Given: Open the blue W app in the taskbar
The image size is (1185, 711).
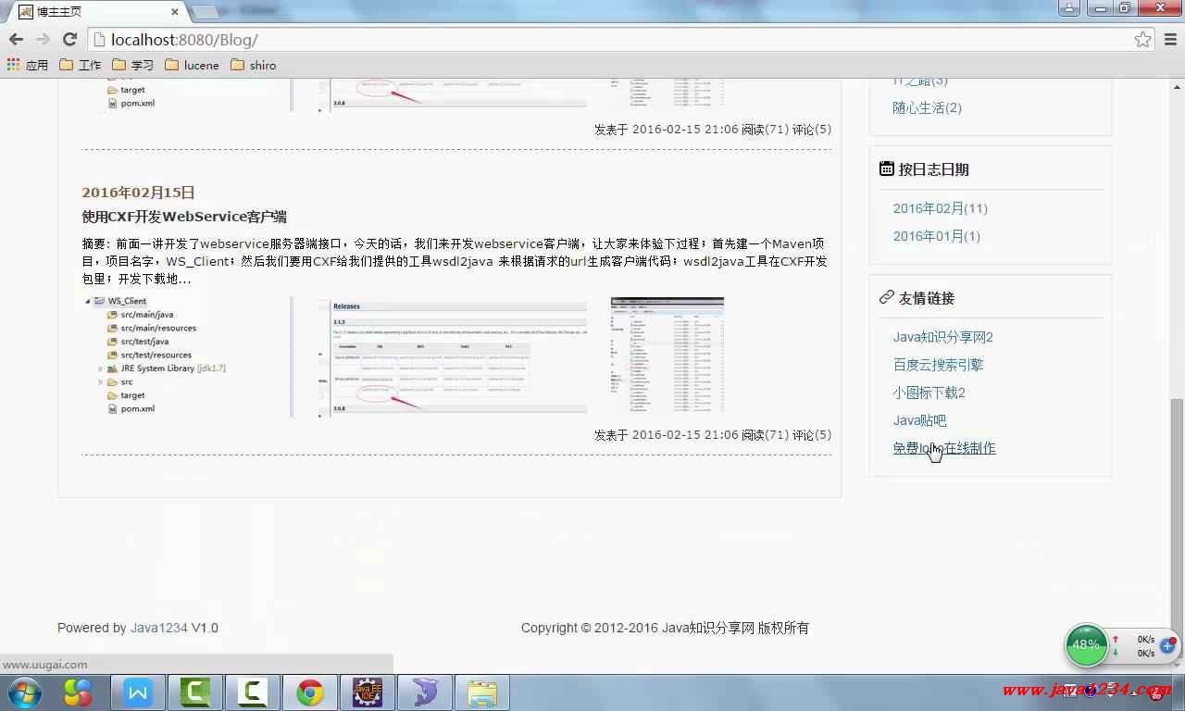Looking at the screenshot, I should click(138, 692).
